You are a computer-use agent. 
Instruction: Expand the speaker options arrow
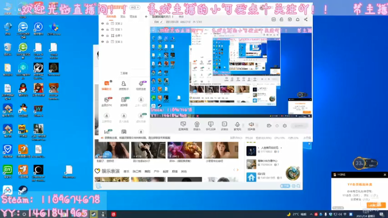(257, 125)
